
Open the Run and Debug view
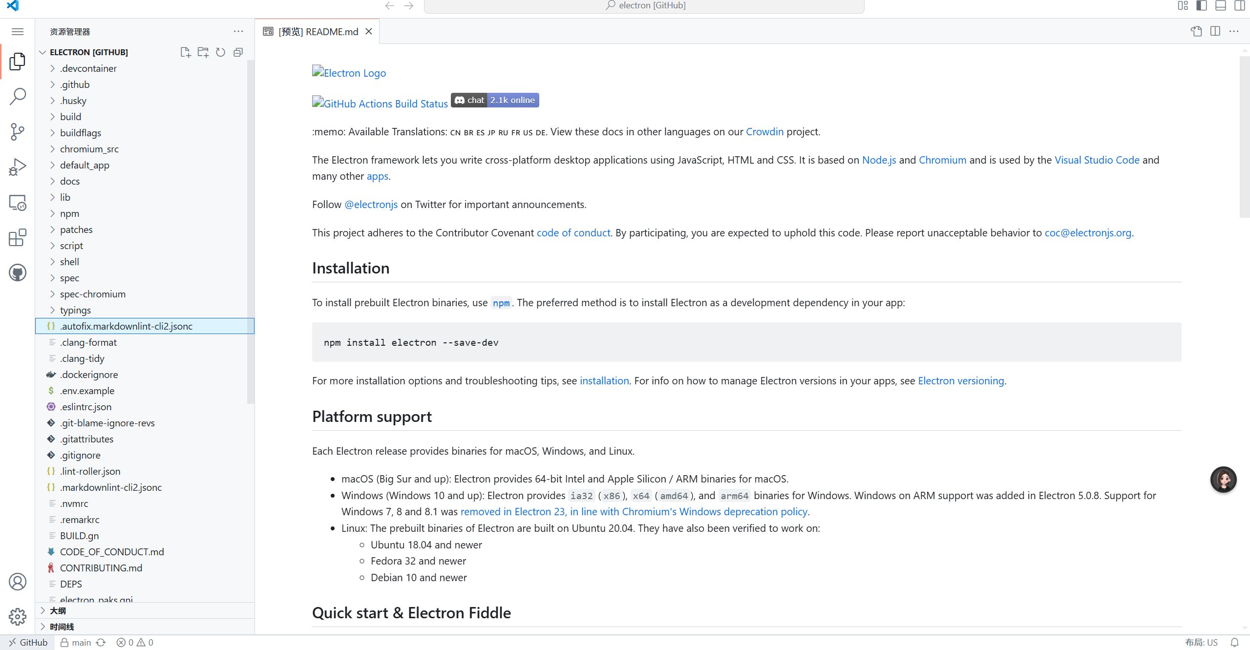point(18,167)
